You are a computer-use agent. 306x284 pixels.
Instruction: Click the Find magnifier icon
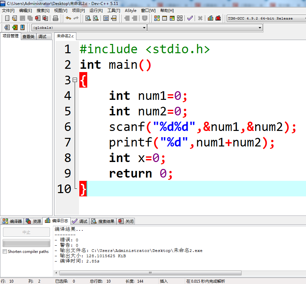coord(88,18)
